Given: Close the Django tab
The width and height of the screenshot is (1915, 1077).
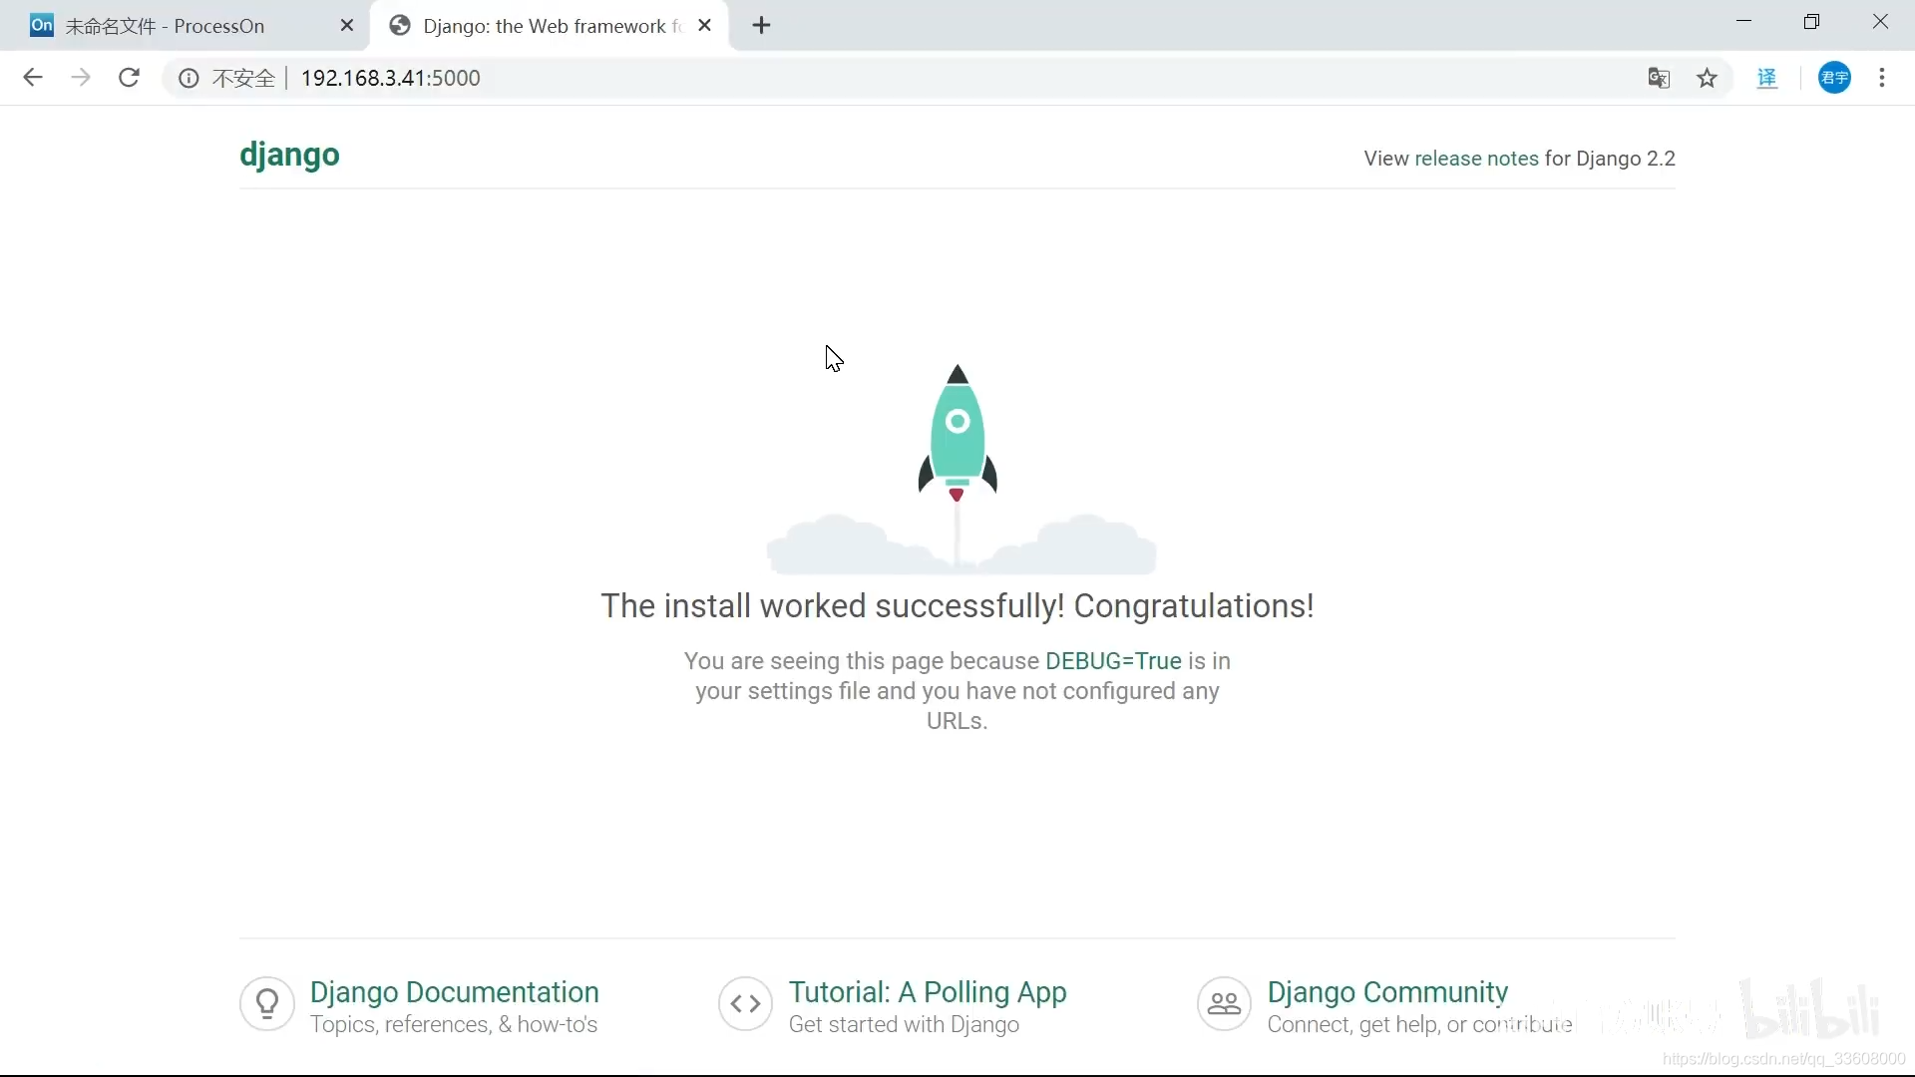Looking at the screenshot, I should point(705,26).
